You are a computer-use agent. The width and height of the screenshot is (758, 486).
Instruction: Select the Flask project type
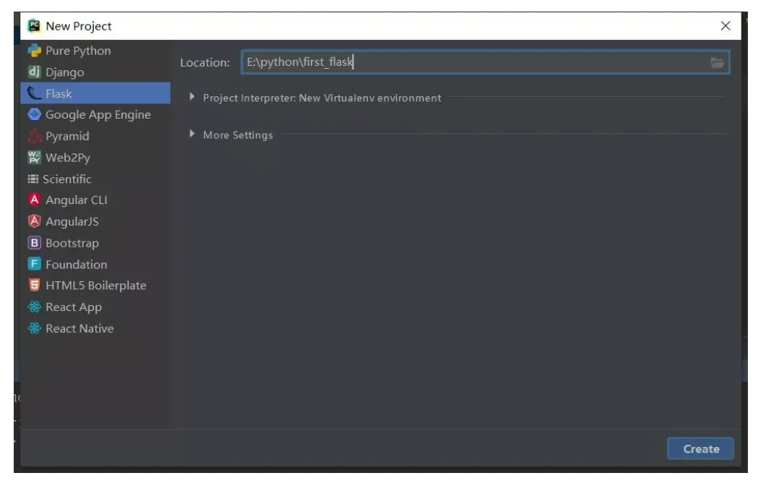tap(95, 93)
